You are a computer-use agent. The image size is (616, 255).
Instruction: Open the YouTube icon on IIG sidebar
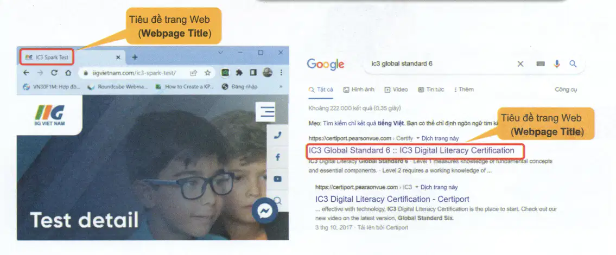[278, 179]
